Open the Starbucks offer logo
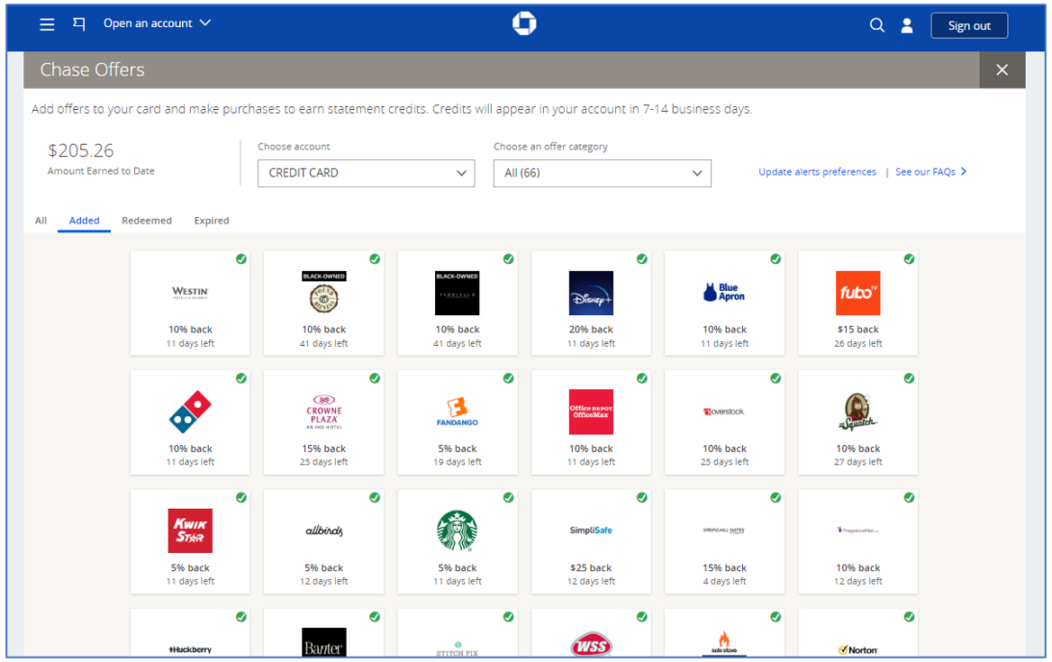Image resolution: width=1052 pixels, height=662 pixels. 458,531
